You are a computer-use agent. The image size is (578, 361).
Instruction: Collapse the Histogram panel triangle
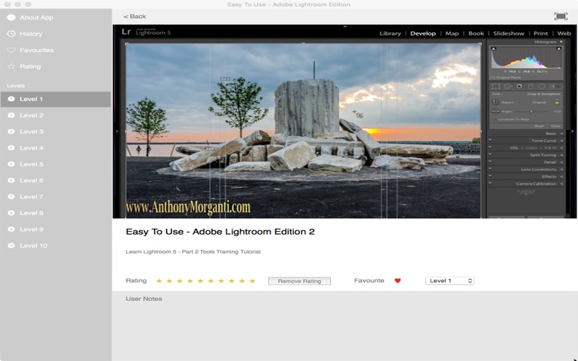click(561, 42)
